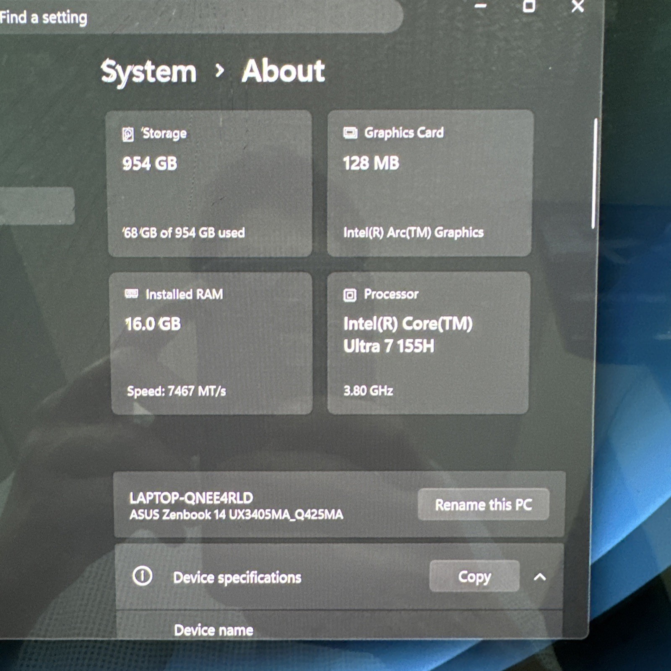Click the LAPTOP-QNEE4RLD device name
Image resolution: width=671 pixels, height=671 pixels.
click(191, 498)
